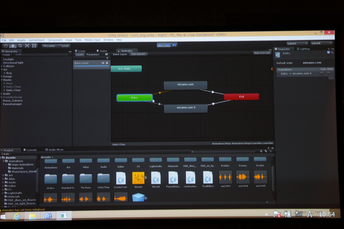Image resolution: width=344 pixels, height=229 pixels.
Task: Select the Any State node
Action: [126, 69]
